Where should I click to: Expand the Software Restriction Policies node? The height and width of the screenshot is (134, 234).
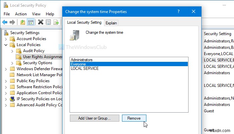coord(6,87)
